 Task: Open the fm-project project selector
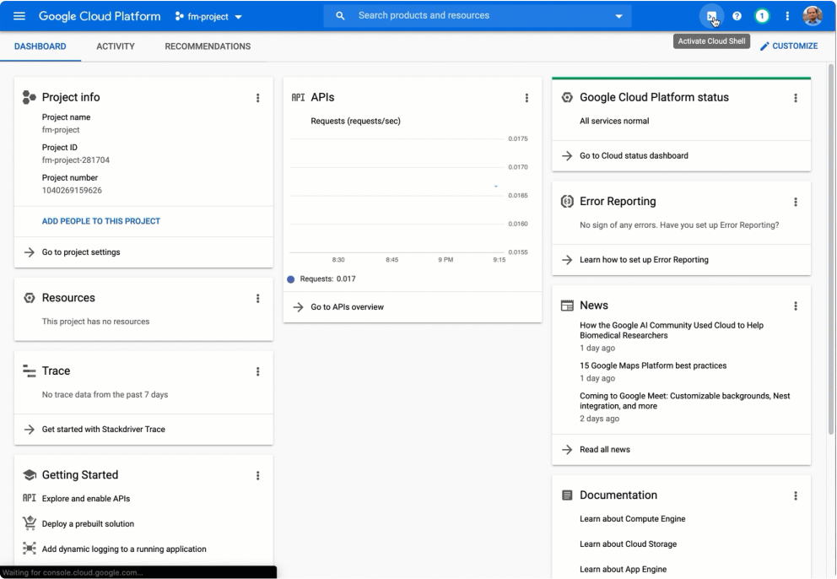(x=208, y=17)
